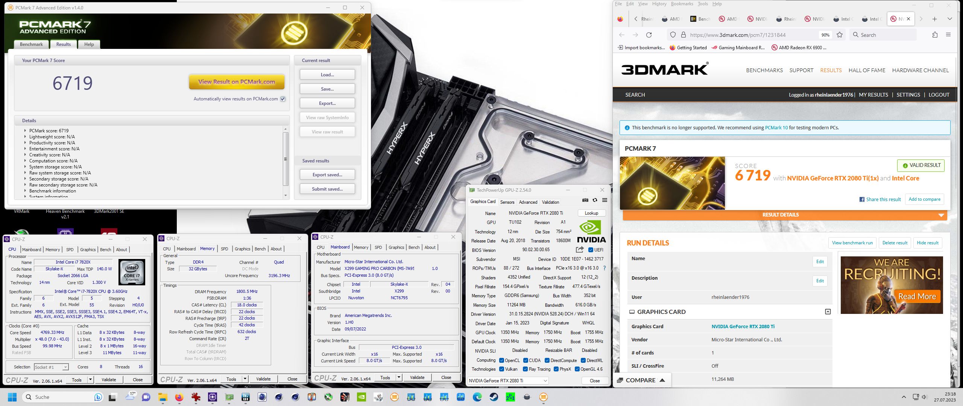Open the Bookmarks menu in Firefox

(682, 4)
